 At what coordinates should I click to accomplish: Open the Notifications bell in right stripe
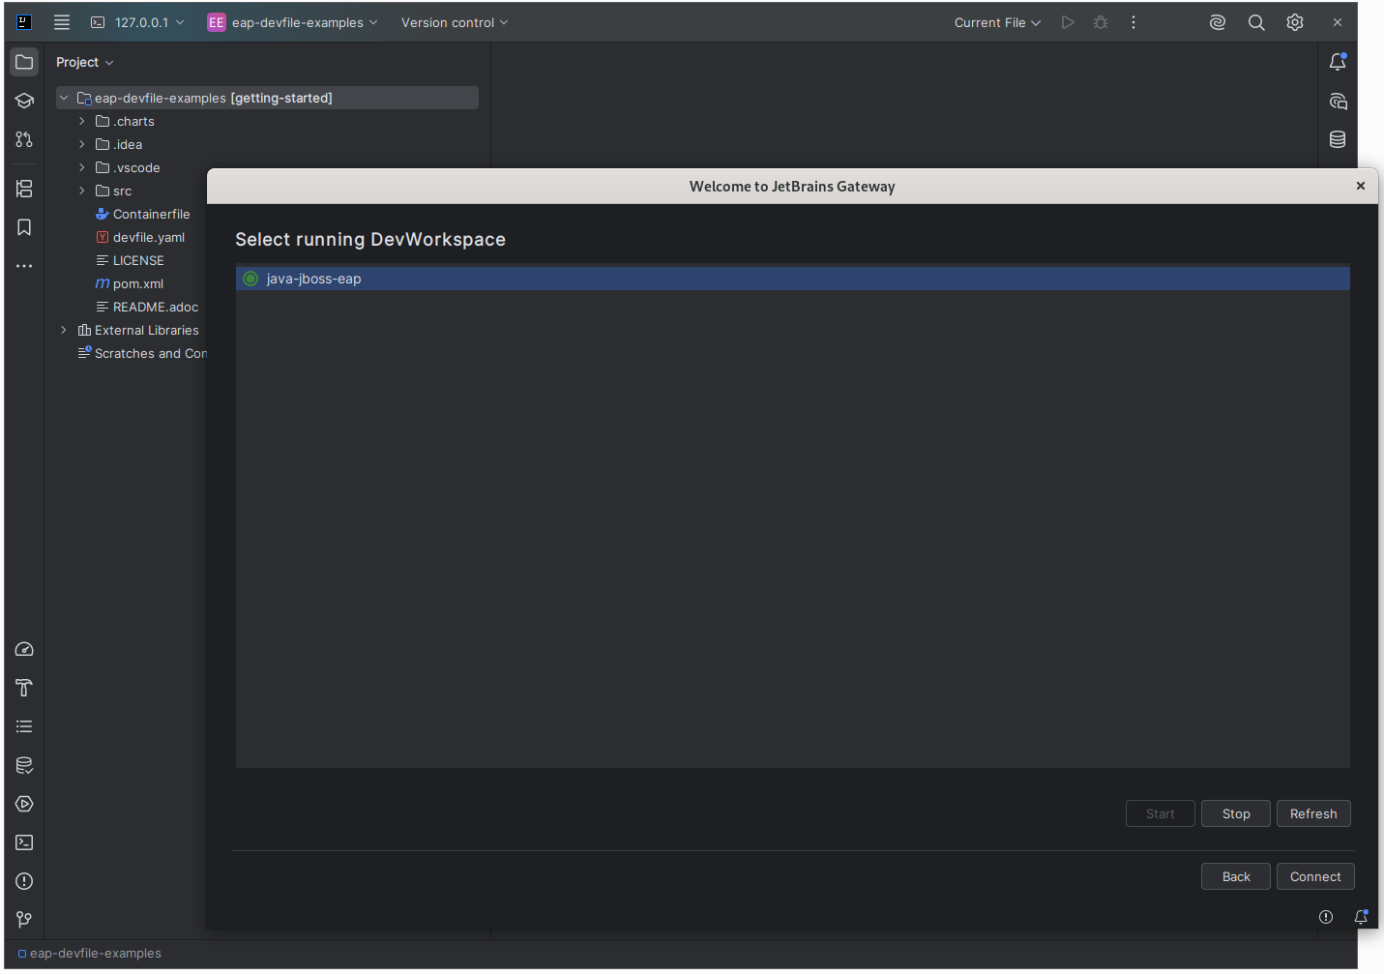pyautogui.click(x=1338, y=62)
